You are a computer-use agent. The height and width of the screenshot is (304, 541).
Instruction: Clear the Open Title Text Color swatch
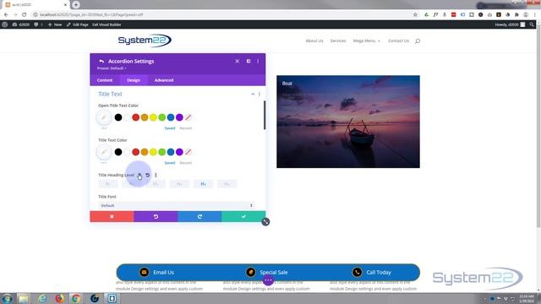[x=188, y=117]
